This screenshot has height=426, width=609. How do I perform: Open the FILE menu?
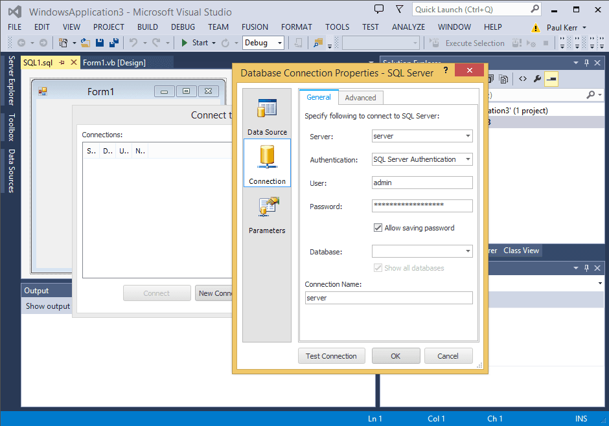[15, 27]
